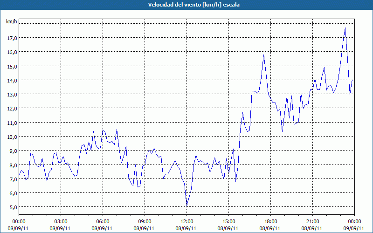This screenshot has width=373, height=233.
Task: Select the '17,0' y-axis label
Action: point(12,38)
